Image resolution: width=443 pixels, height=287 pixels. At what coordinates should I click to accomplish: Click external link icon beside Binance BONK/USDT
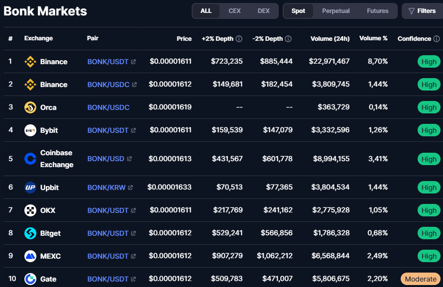click(133, 62)
